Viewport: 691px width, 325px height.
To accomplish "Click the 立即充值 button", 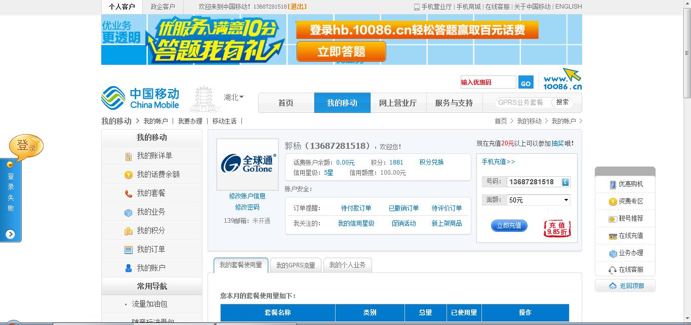I will coord(509,226).
